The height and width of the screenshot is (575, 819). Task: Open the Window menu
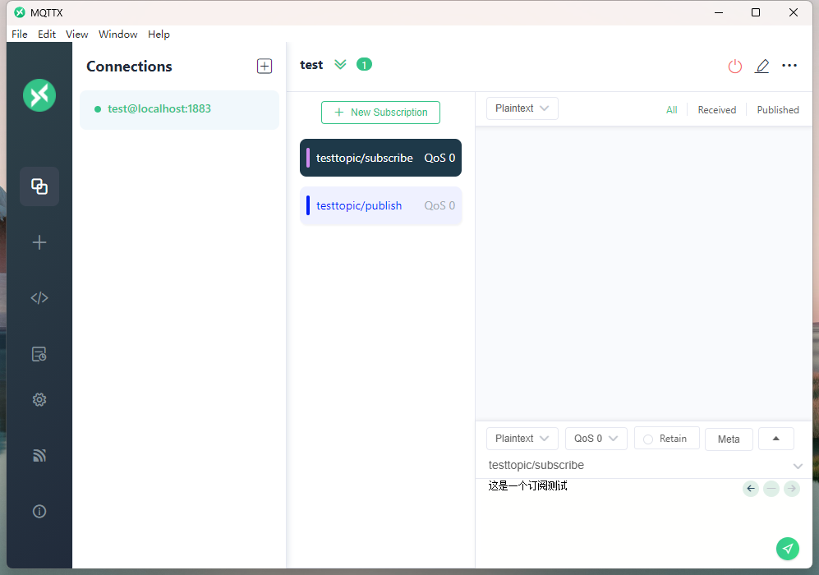click(x=117, y=34)
